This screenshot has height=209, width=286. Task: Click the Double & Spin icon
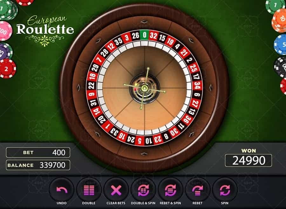pyautogui.click(x=143, y=190)
